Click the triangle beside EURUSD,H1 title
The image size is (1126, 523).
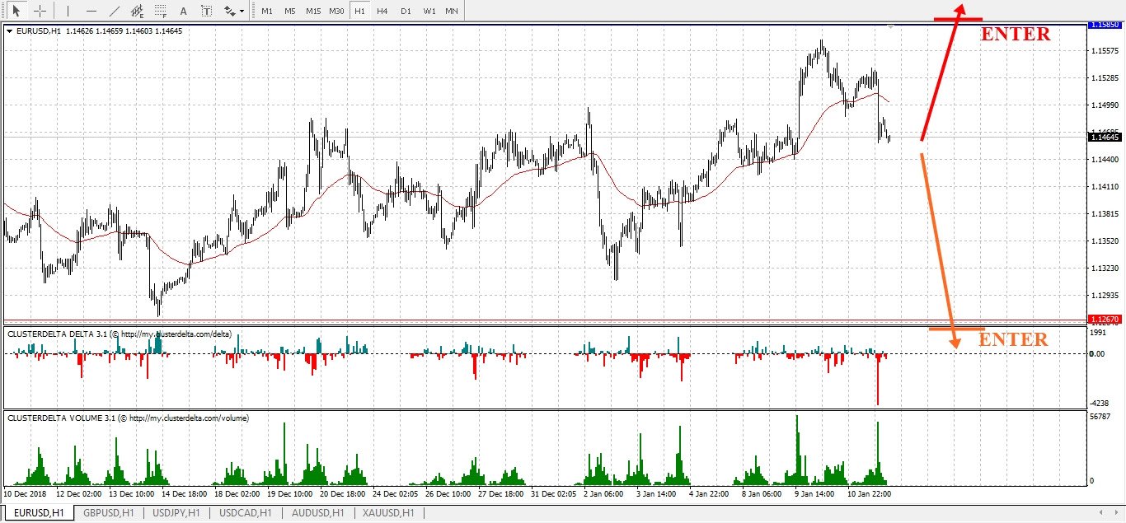[x=9, y=30]
